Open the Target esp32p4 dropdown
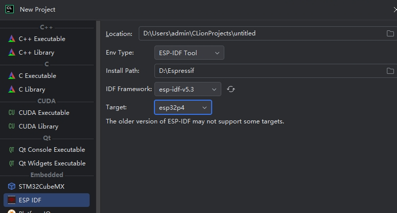This screenshot has height=213, width=397. point(183,107)
